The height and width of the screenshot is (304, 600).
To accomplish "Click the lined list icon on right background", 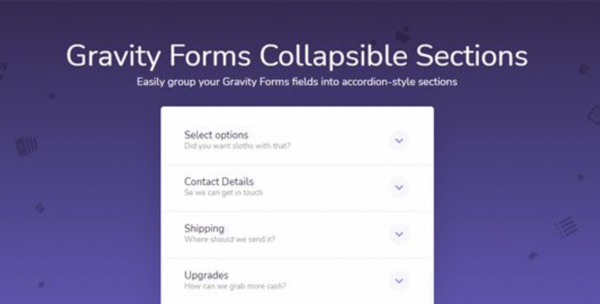I will (x=566, y=226).
